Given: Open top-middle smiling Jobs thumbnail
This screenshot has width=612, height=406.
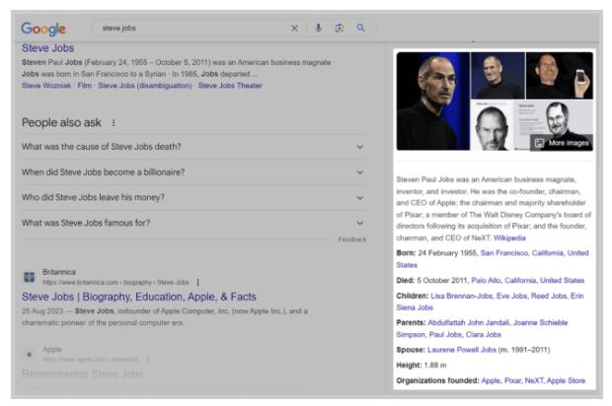Looking at the screenshot, I should click(498, 76).
